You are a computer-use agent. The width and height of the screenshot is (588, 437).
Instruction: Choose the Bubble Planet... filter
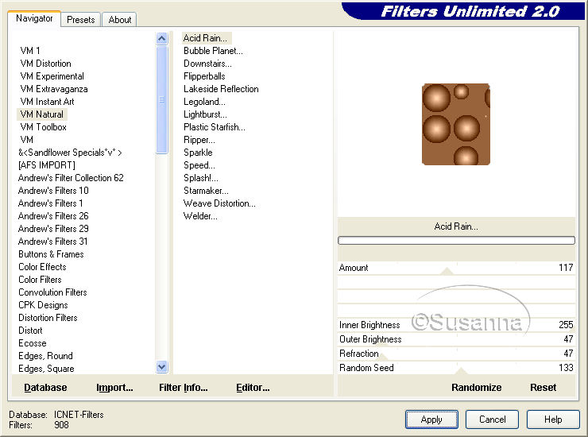click(213, 51)
